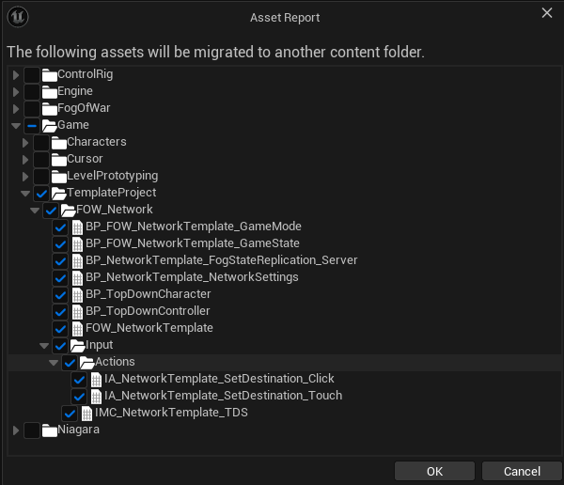Image resolution: width=564 pixels, height=485 pixels.
Task: Click the TemplateProject open folder icon
Action: tap(58, 194)
